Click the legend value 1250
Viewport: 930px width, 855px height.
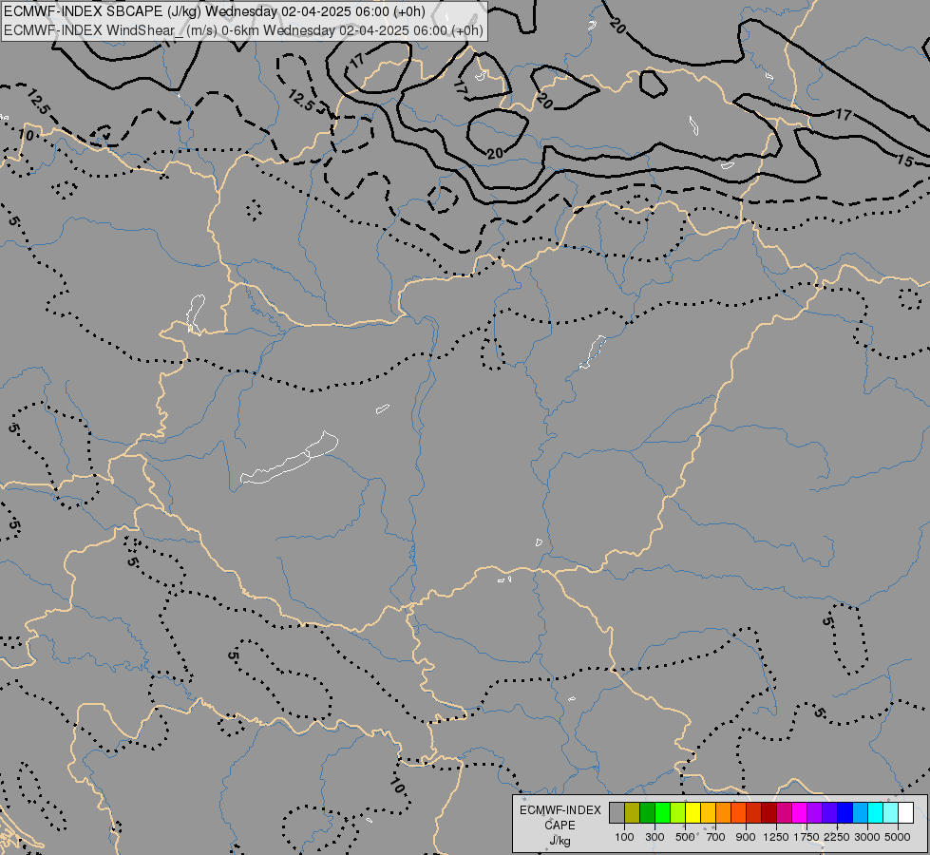(776, 837)
